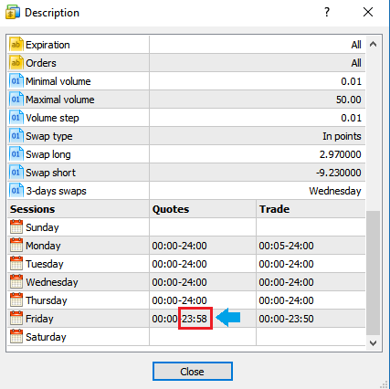Image resolution: width=390 pixels, height=389 pixels.
Task: Click the Close button
Action: (x=193, y=371)
